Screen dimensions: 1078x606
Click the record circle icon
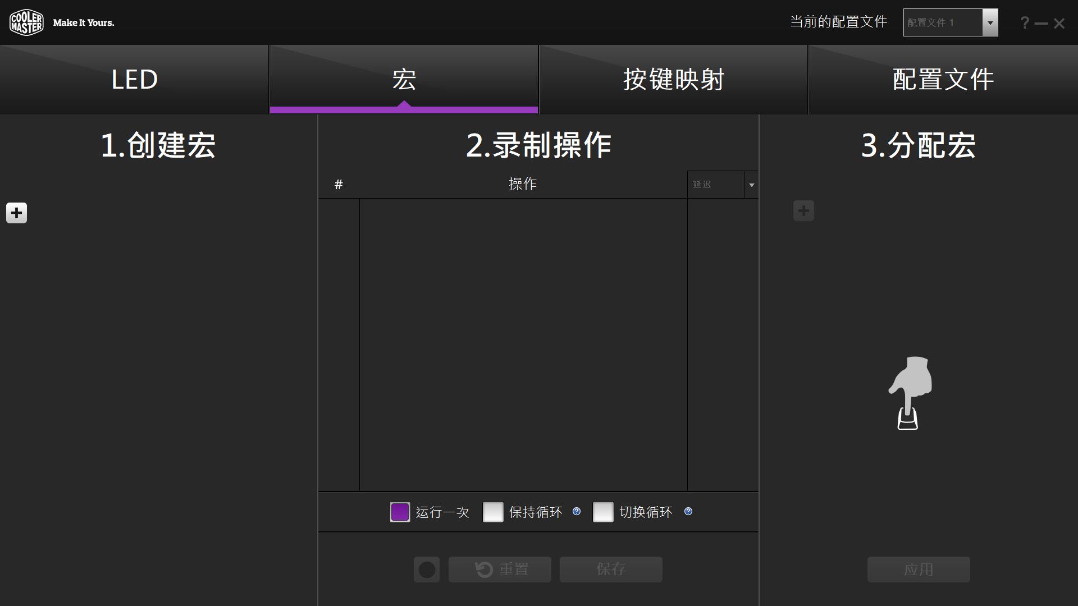coord(426,569)
